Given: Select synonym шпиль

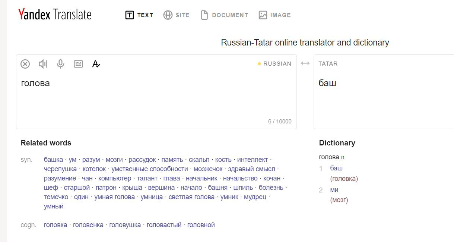Looking at the screenshot, I should [x=243, y=188].
